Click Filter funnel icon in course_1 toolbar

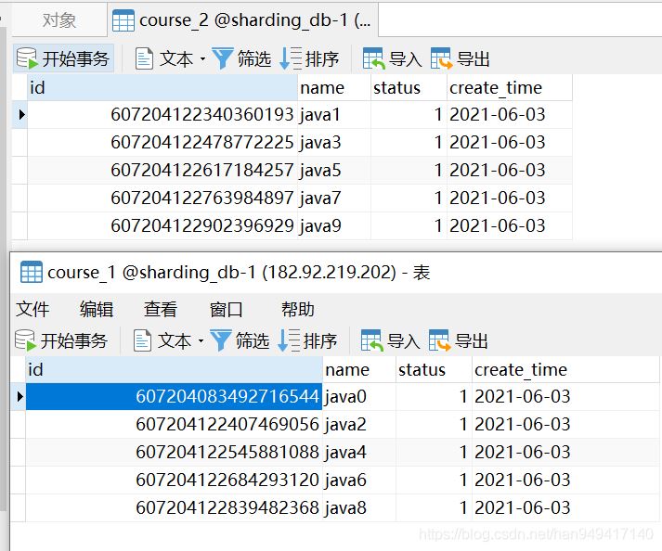[221, 340]
